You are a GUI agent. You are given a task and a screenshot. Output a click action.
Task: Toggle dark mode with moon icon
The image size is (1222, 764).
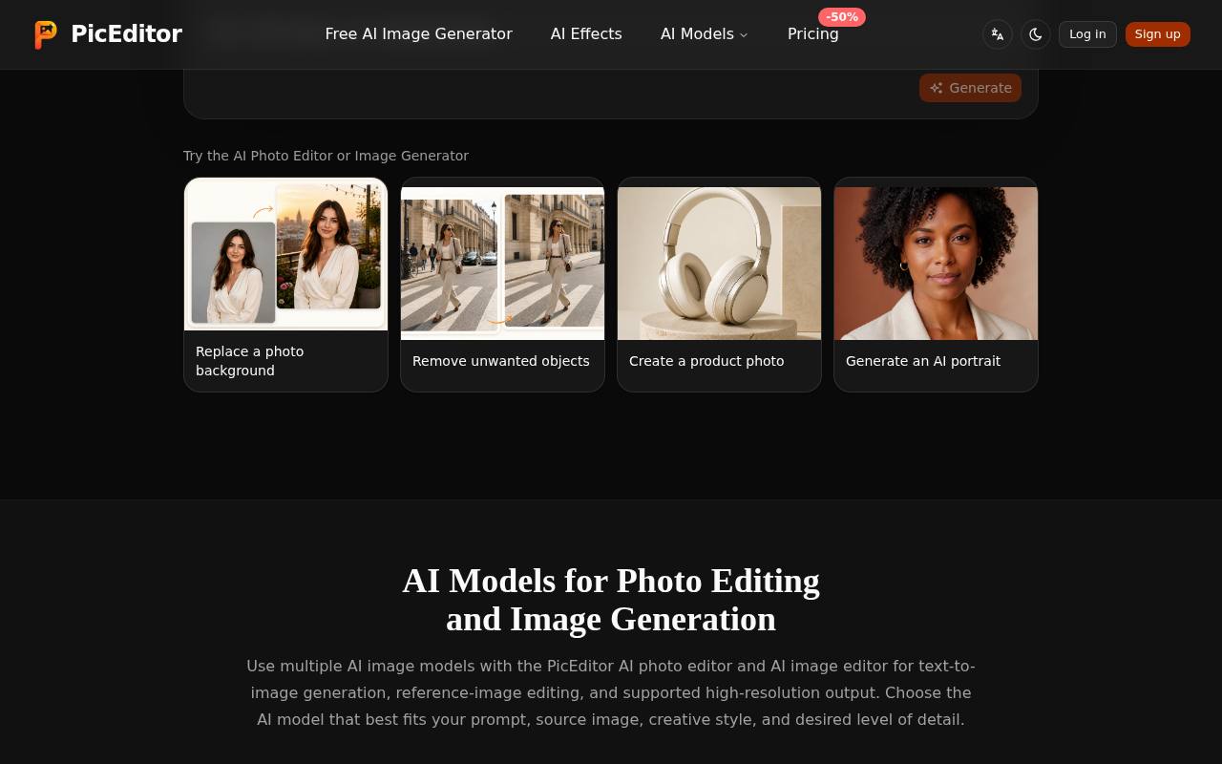[x=1036, y=34]
